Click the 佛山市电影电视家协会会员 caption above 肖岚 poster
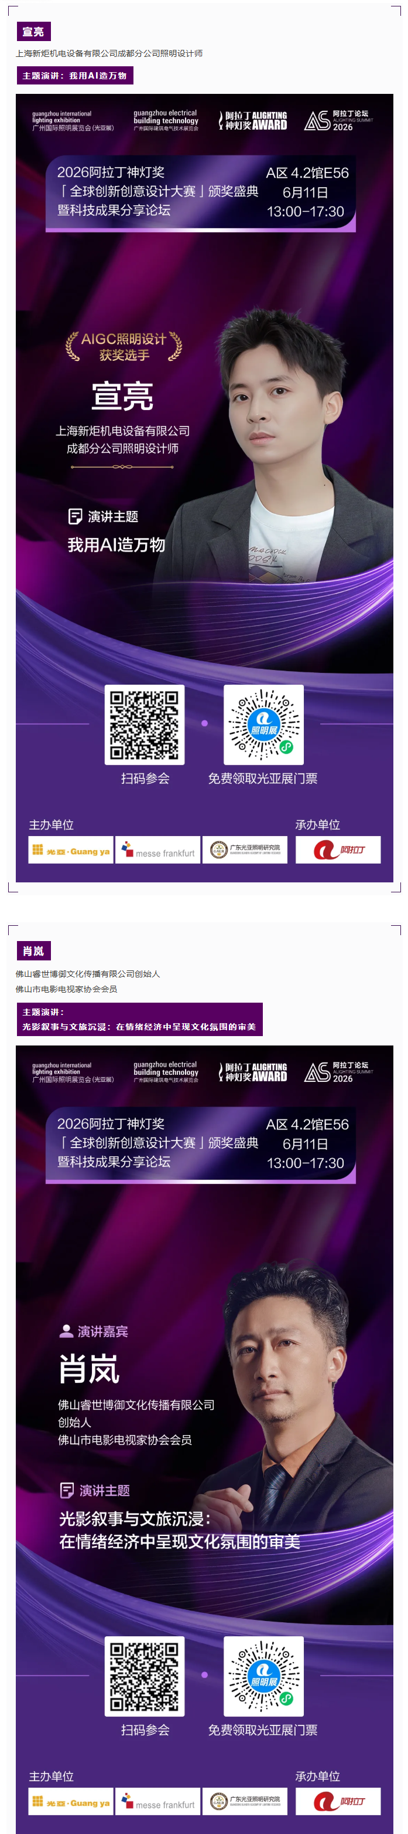The width and height of the screenshot is (408, 1834). point(66,989)
